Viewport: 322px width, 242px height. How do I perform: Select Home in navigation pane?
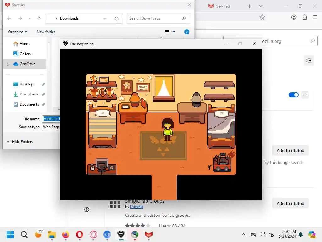click(x=25, y=43)
